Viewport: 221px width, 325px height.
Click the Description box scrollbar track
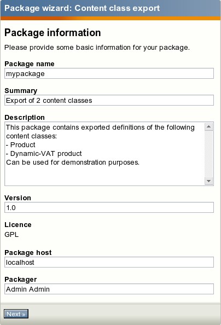pos(209,154)
